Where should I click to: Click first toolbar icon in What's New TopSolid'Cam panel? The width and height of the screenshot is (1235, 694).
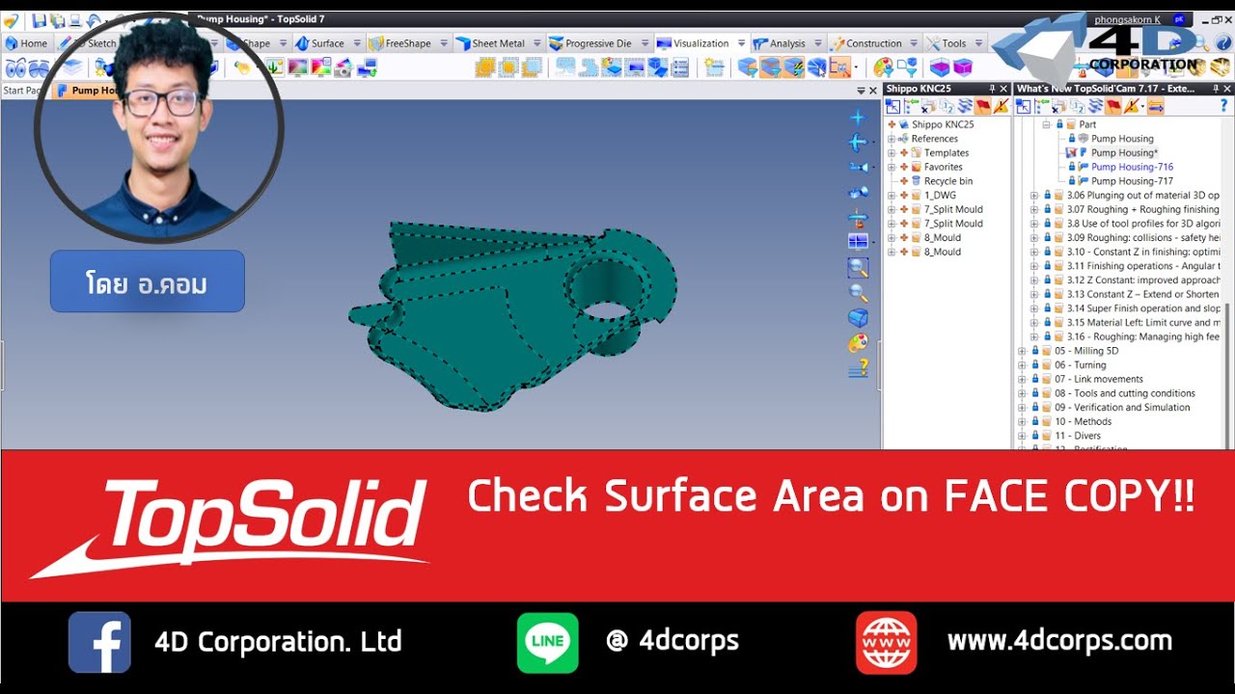[1025, 106]
